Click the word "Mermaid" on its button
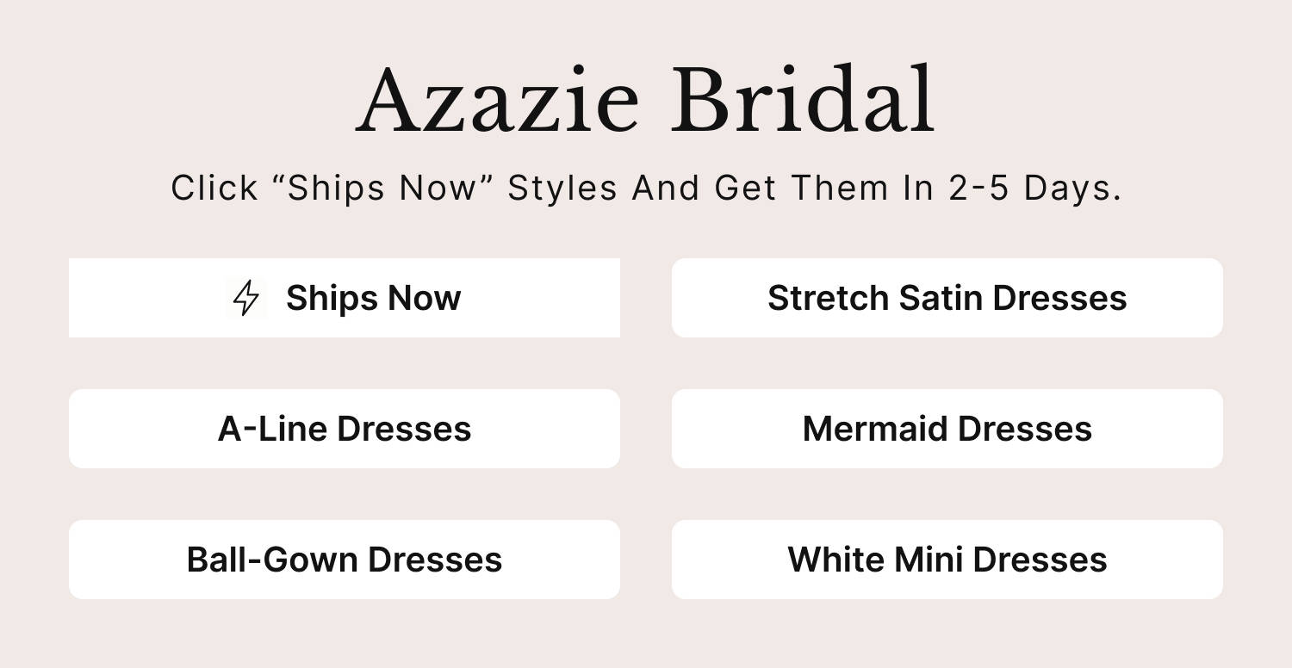 pyautogui.click(x=875, y=429)
